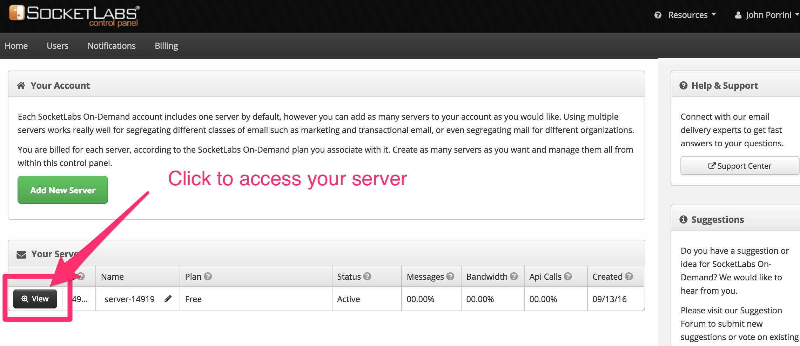
Task: Click the house icon beside Your Account
Action: [21, 85]
